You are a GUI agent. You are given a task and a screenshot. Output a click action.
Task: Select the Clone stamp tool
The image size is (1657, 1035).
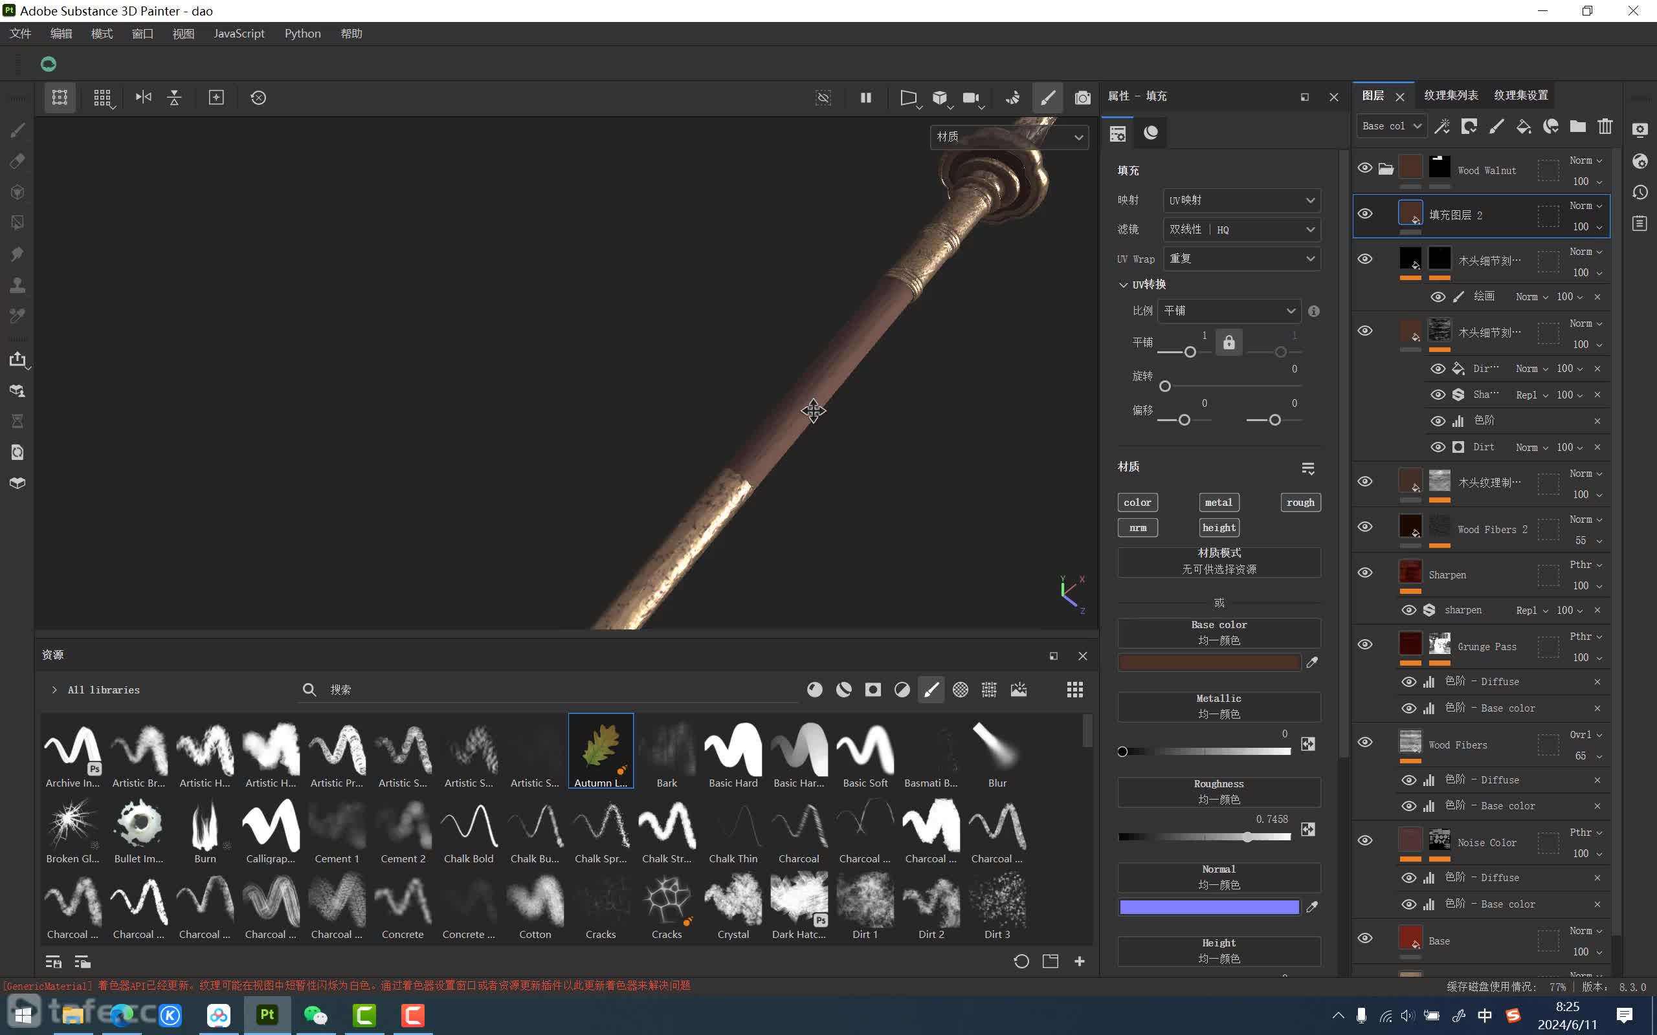coord(18,285)
